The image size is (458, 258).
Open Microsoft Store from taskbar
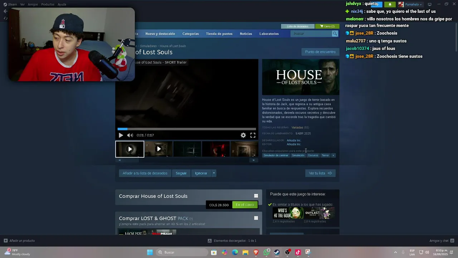(214, 252)
